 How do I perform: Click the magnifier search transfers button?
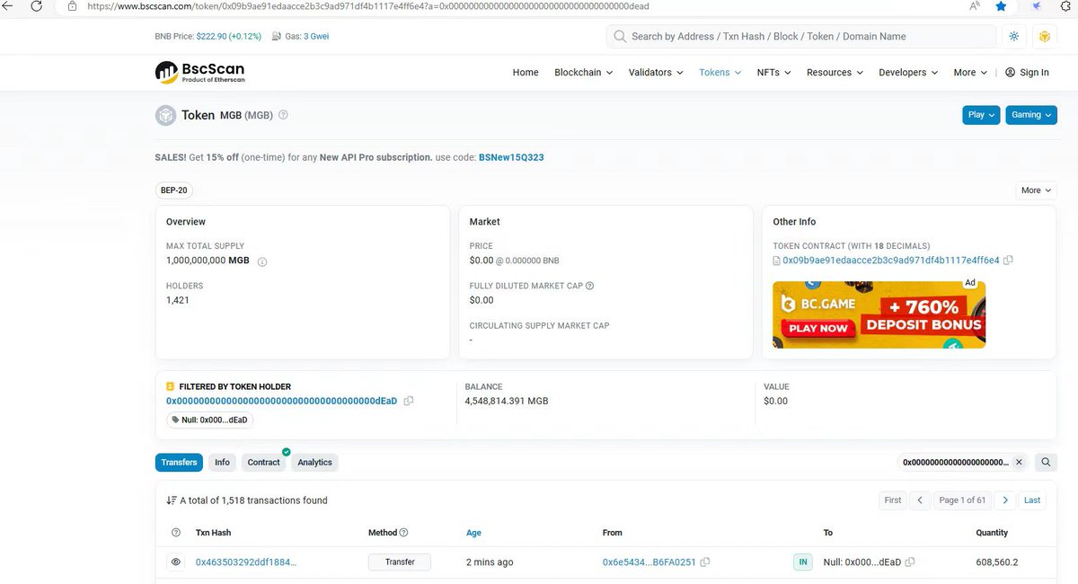(x=1046, y=463)
